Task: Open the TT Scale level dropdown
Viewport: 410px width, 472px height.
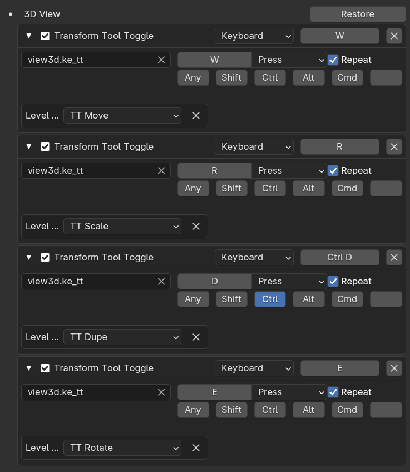Action: pos(122,227)
